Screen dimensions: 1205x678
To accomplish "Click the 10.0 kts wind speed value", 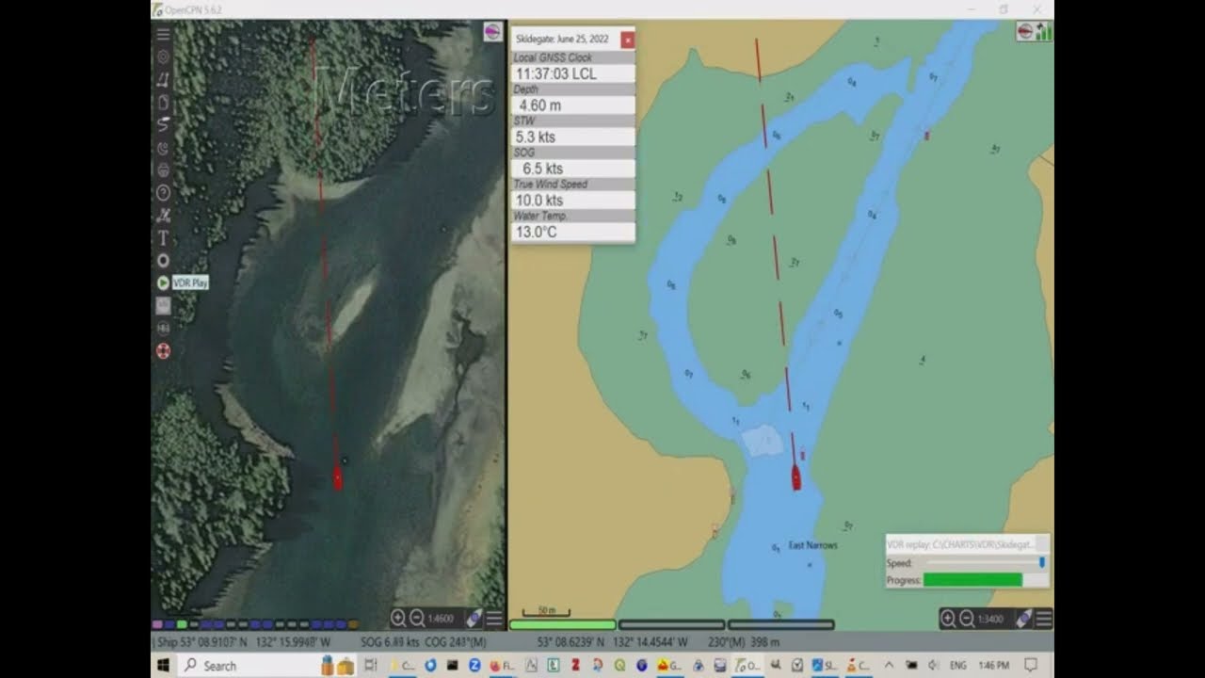I will pos(572,201).
